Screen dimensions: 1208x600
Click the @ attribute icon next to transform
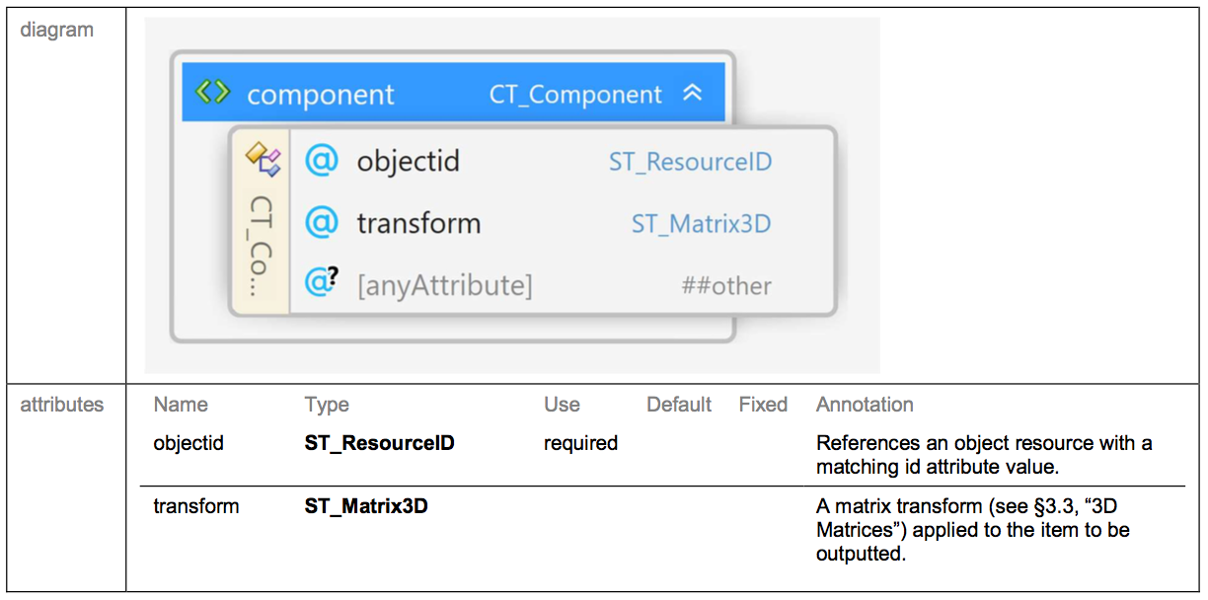(x=322, y=223)
